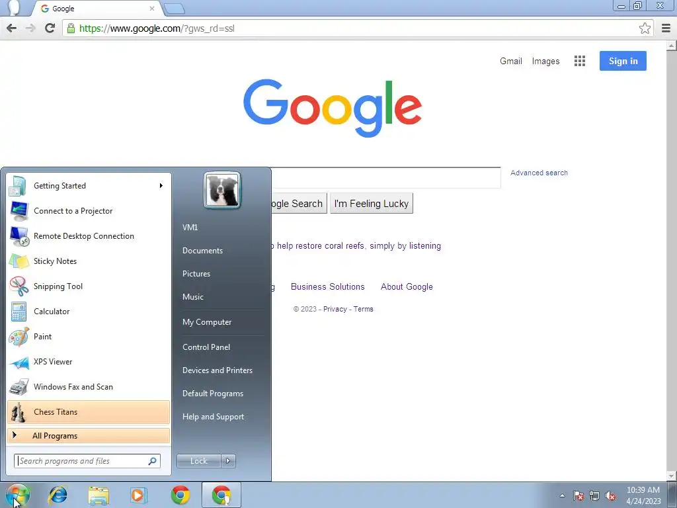Close the Google tab
The height and width of the screenshot is (508, 677).
[x=152, y=8]
